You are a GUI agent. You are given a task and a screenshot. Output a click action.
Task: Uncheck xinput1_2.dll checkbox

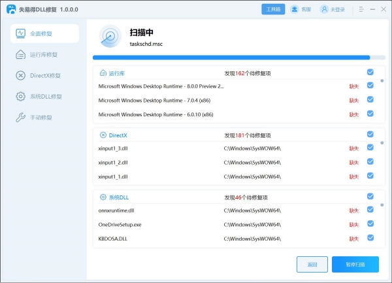(x=370, y=161)
